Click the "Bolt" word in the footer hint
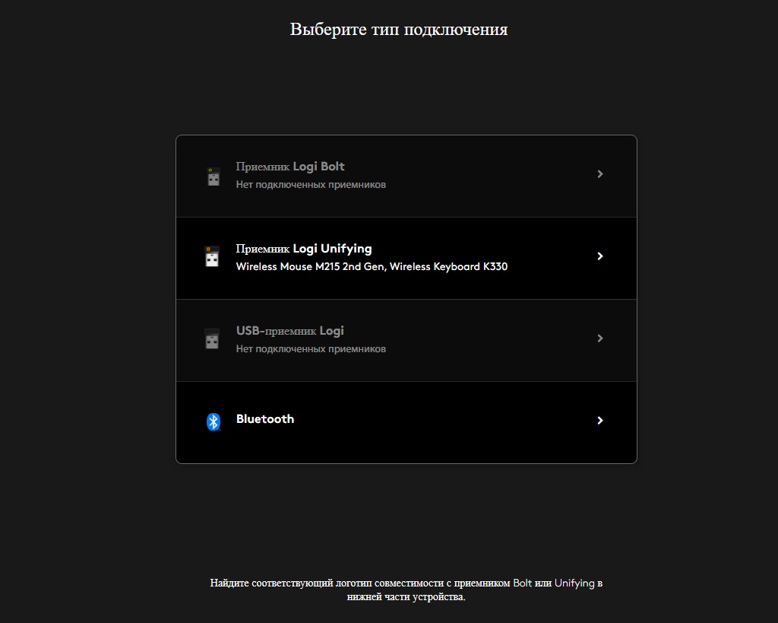778x623 pixels. pyautogui.click(x=523, y=583)
